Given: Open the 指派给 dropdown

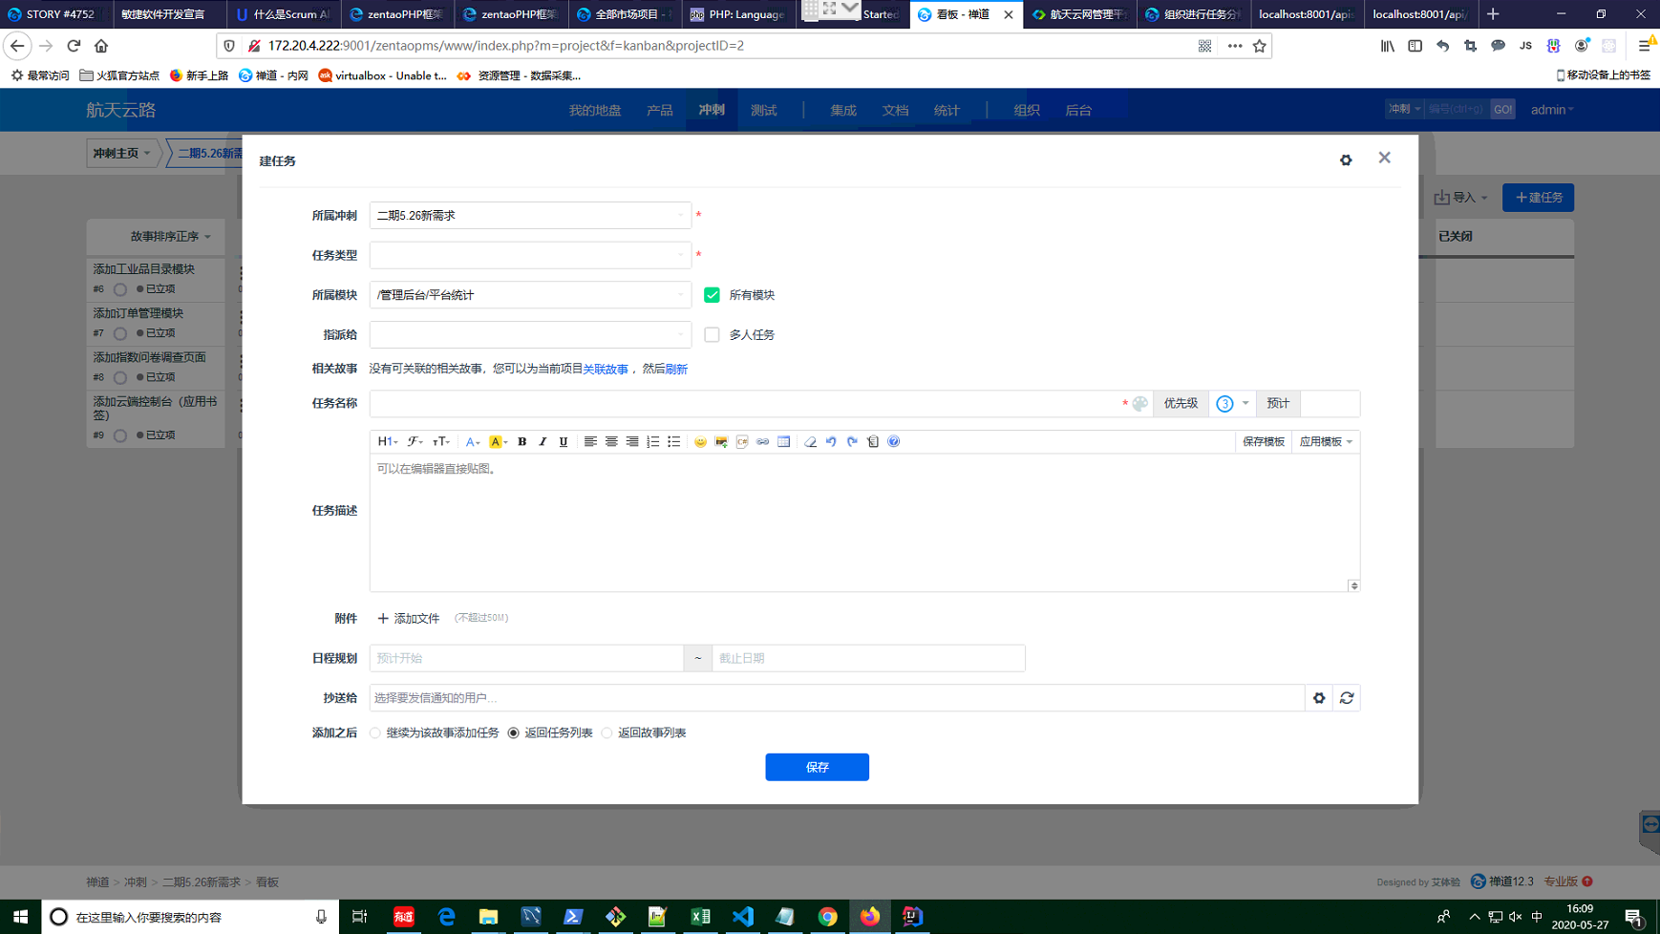Looking at the screenshot, I should 530,334.
